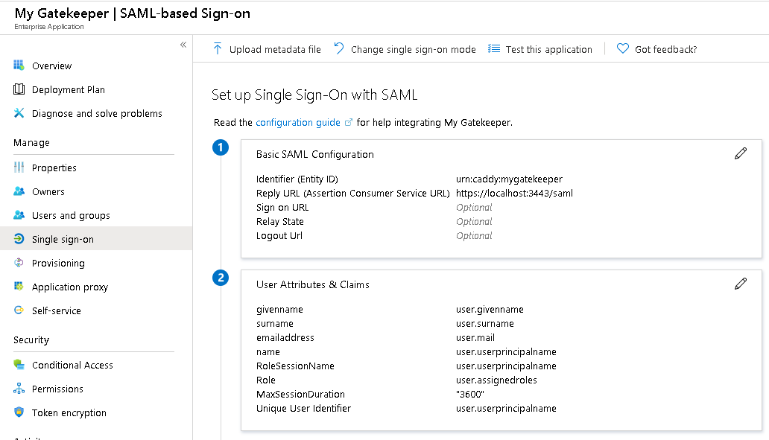Edit Basic SAML Configuration with pencil icon
This screenshot has width=769, height=440.
[x=741, y=153]
